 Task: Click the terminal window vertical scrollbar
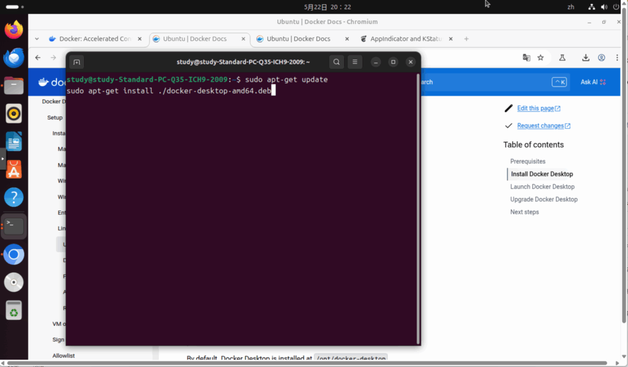[x=418, y=208]
